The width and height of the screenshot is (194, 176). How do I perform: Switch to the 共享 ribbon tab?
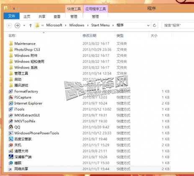(42, 16)
